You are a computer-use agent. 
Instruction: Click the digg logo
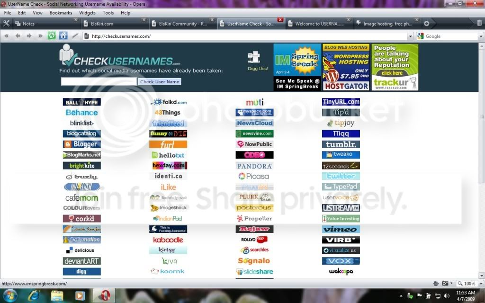pos(81,271)
